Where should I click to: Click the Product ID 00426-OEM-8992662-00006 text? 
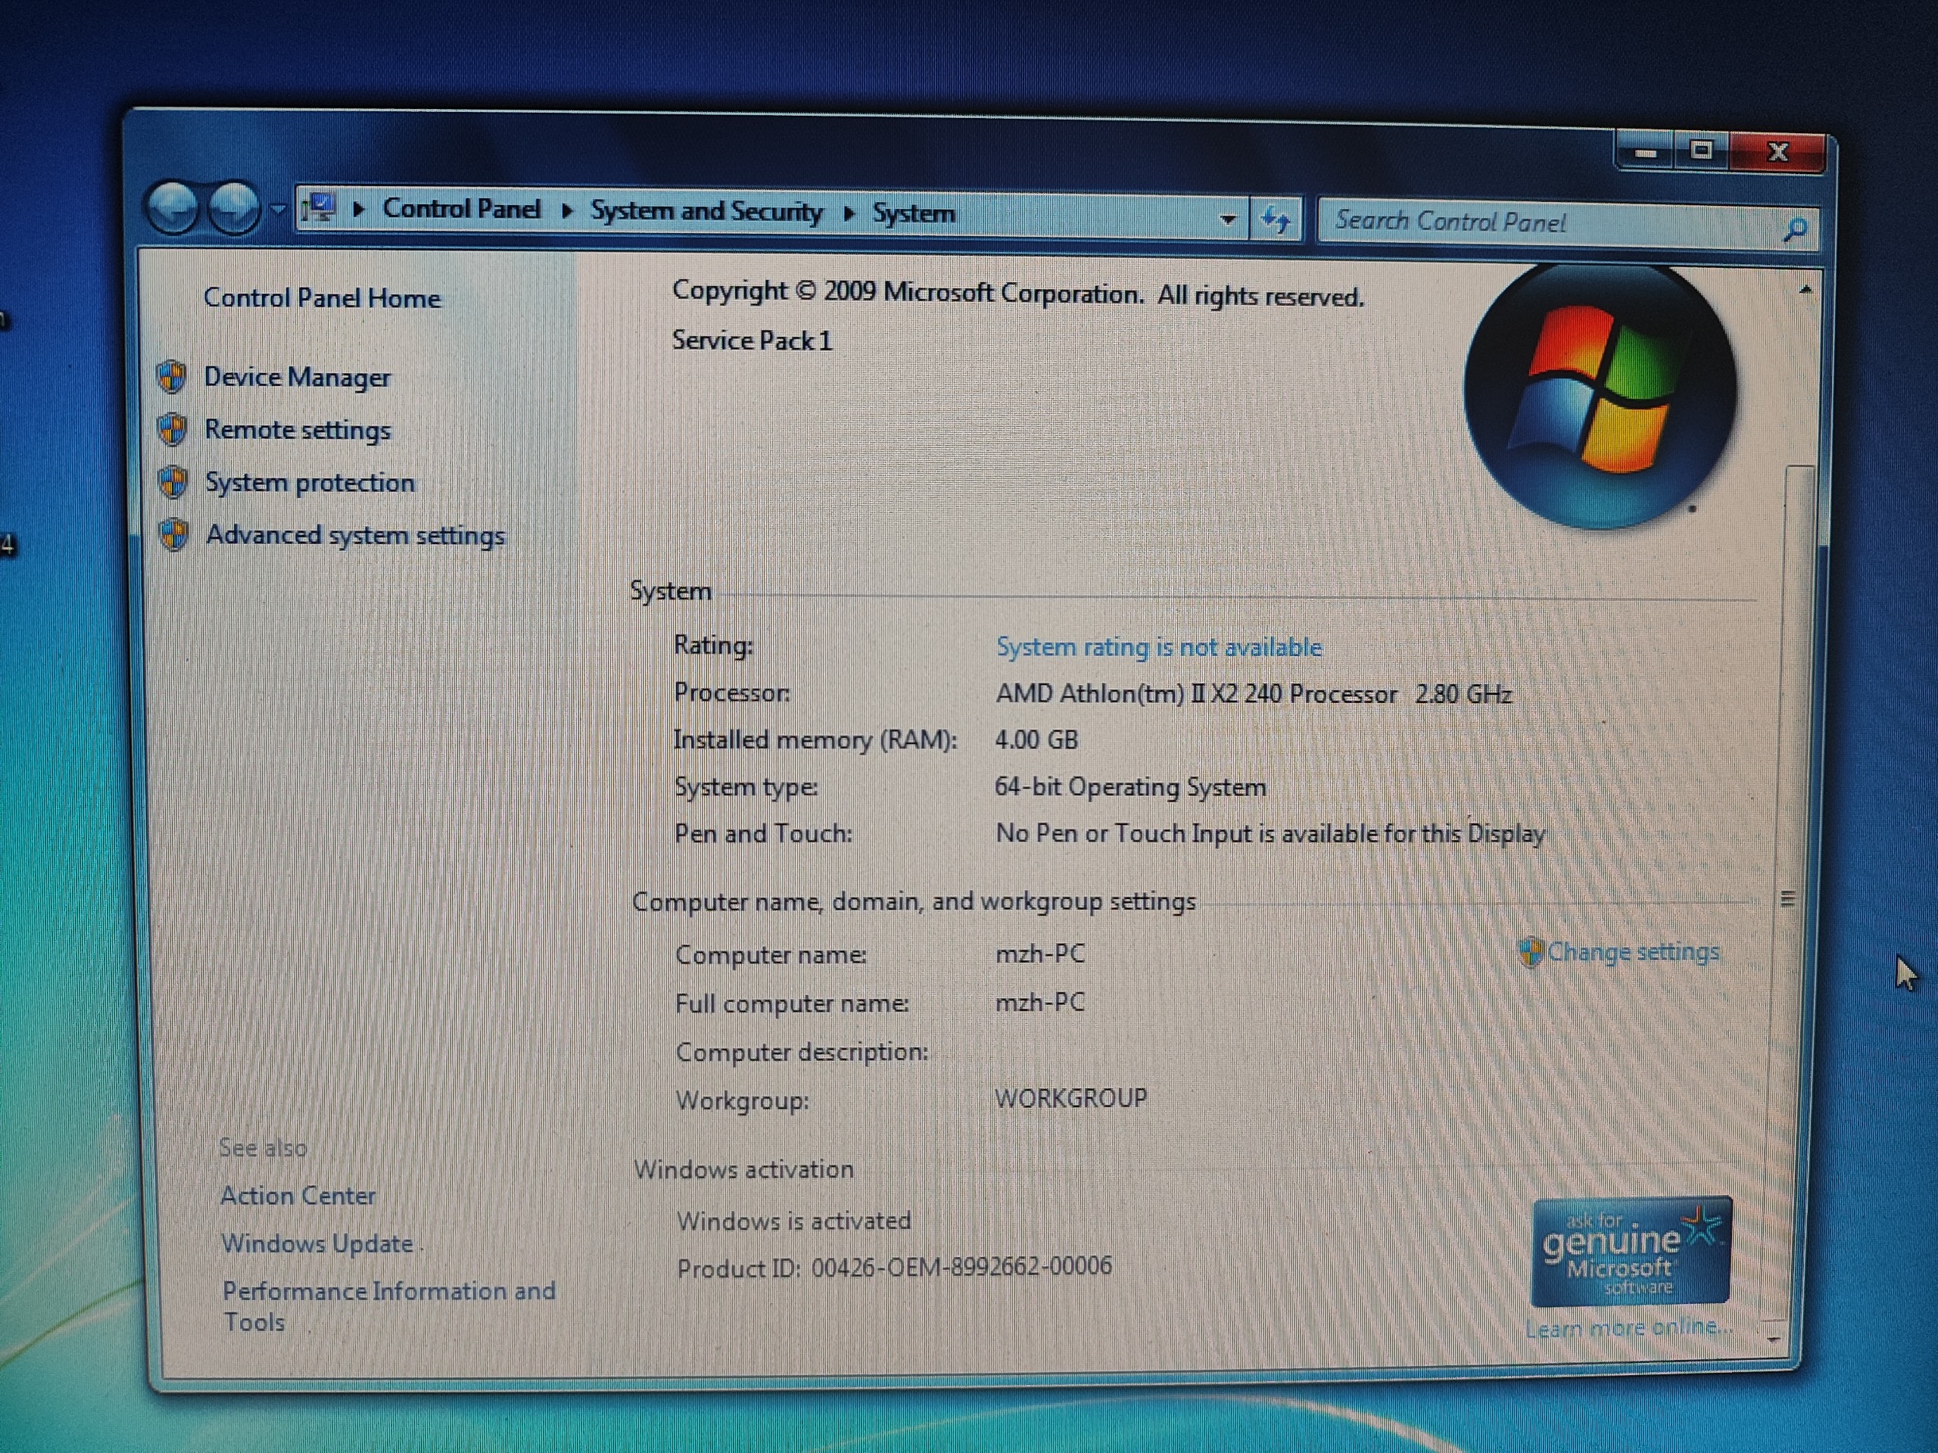click(x=895, y=1268)
